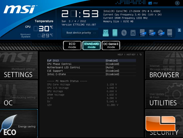Click Current CPU Frequency 3.40 GHz line

tap(132, 15)
